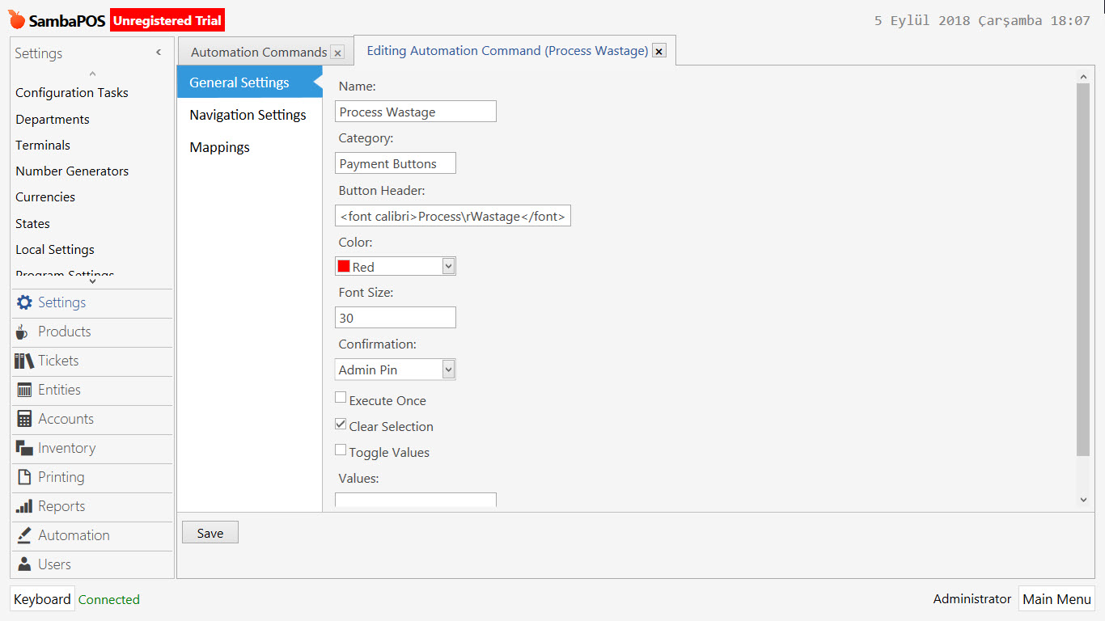Screen dimensions: 1105x621
Task: Click the red color swatch
Action: tap(343, 265)
